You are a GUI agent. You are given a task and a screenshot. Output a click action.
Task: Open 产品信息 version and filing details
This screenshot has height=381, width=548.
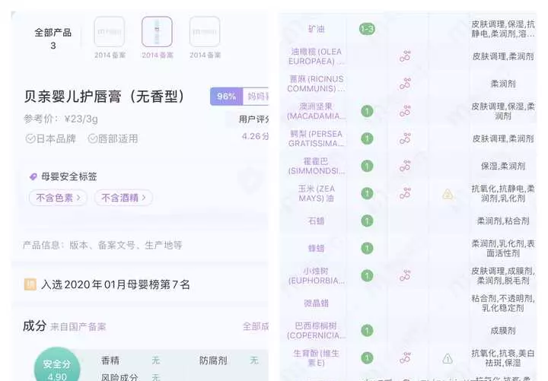click(x=103, y=245)
